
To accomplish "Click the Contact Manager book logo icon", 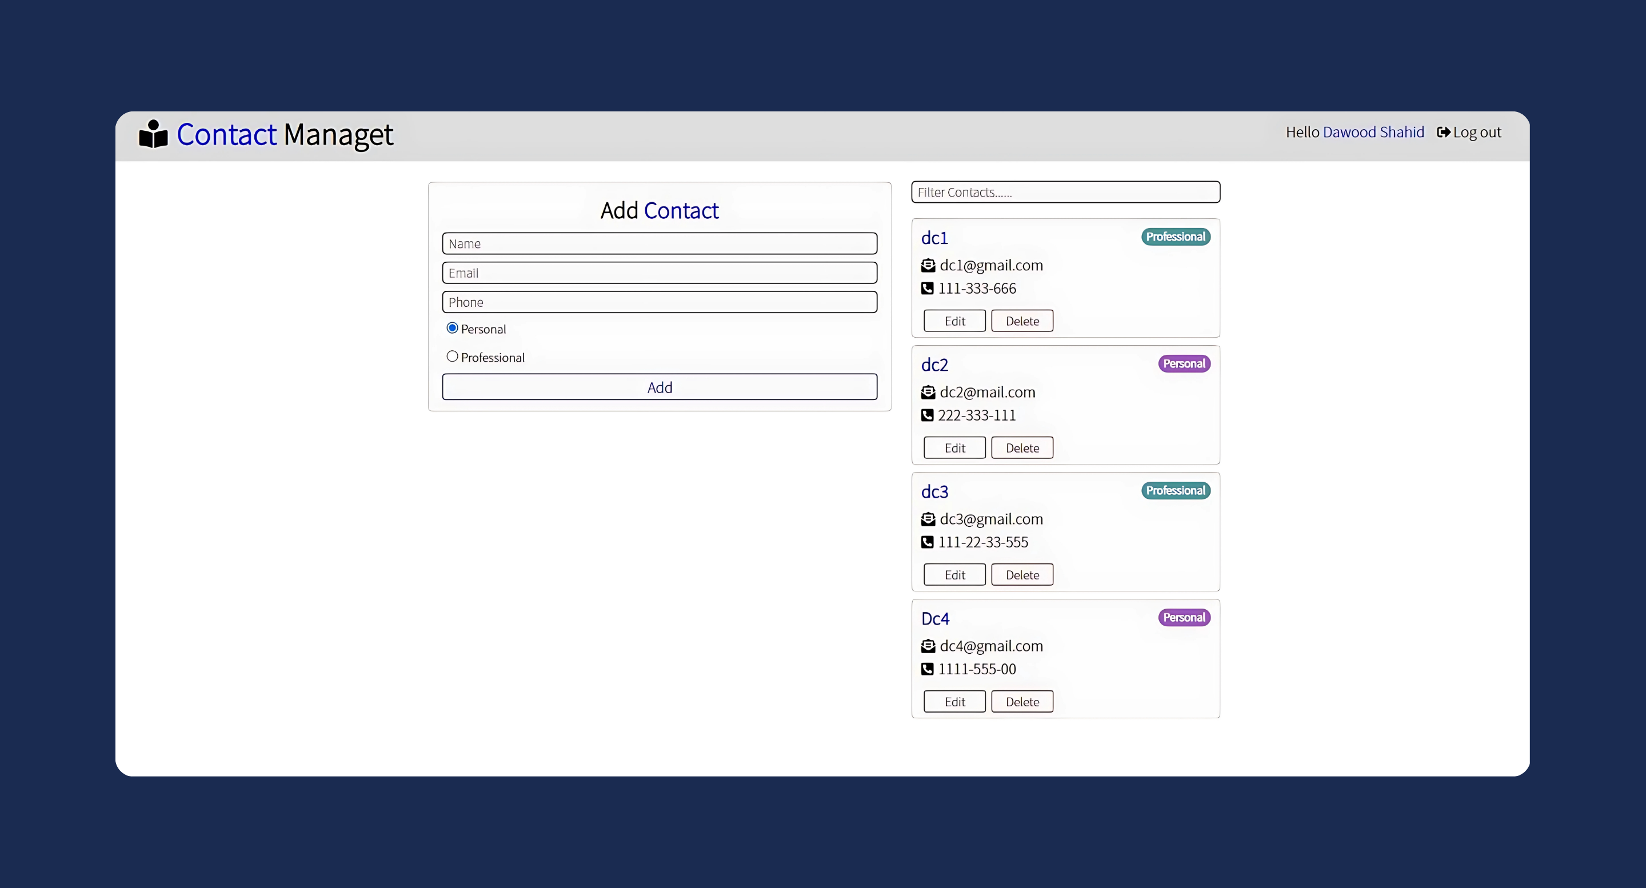I will (x=153, y=134).
